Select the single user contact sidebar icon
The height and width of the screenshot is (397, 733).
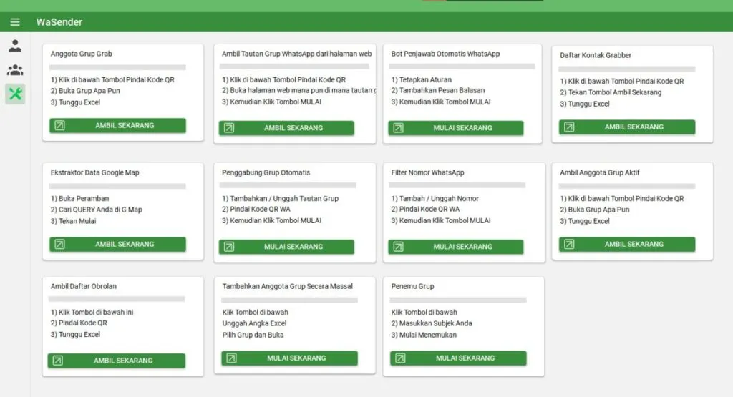tap(15, 46)
